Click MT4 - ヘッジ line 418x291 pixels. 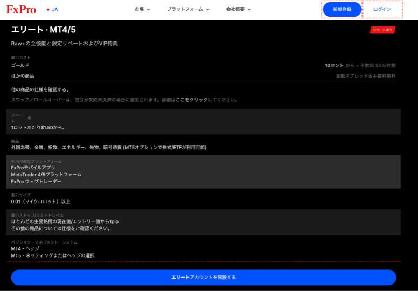pyautogui.click(x=25, y=248)
